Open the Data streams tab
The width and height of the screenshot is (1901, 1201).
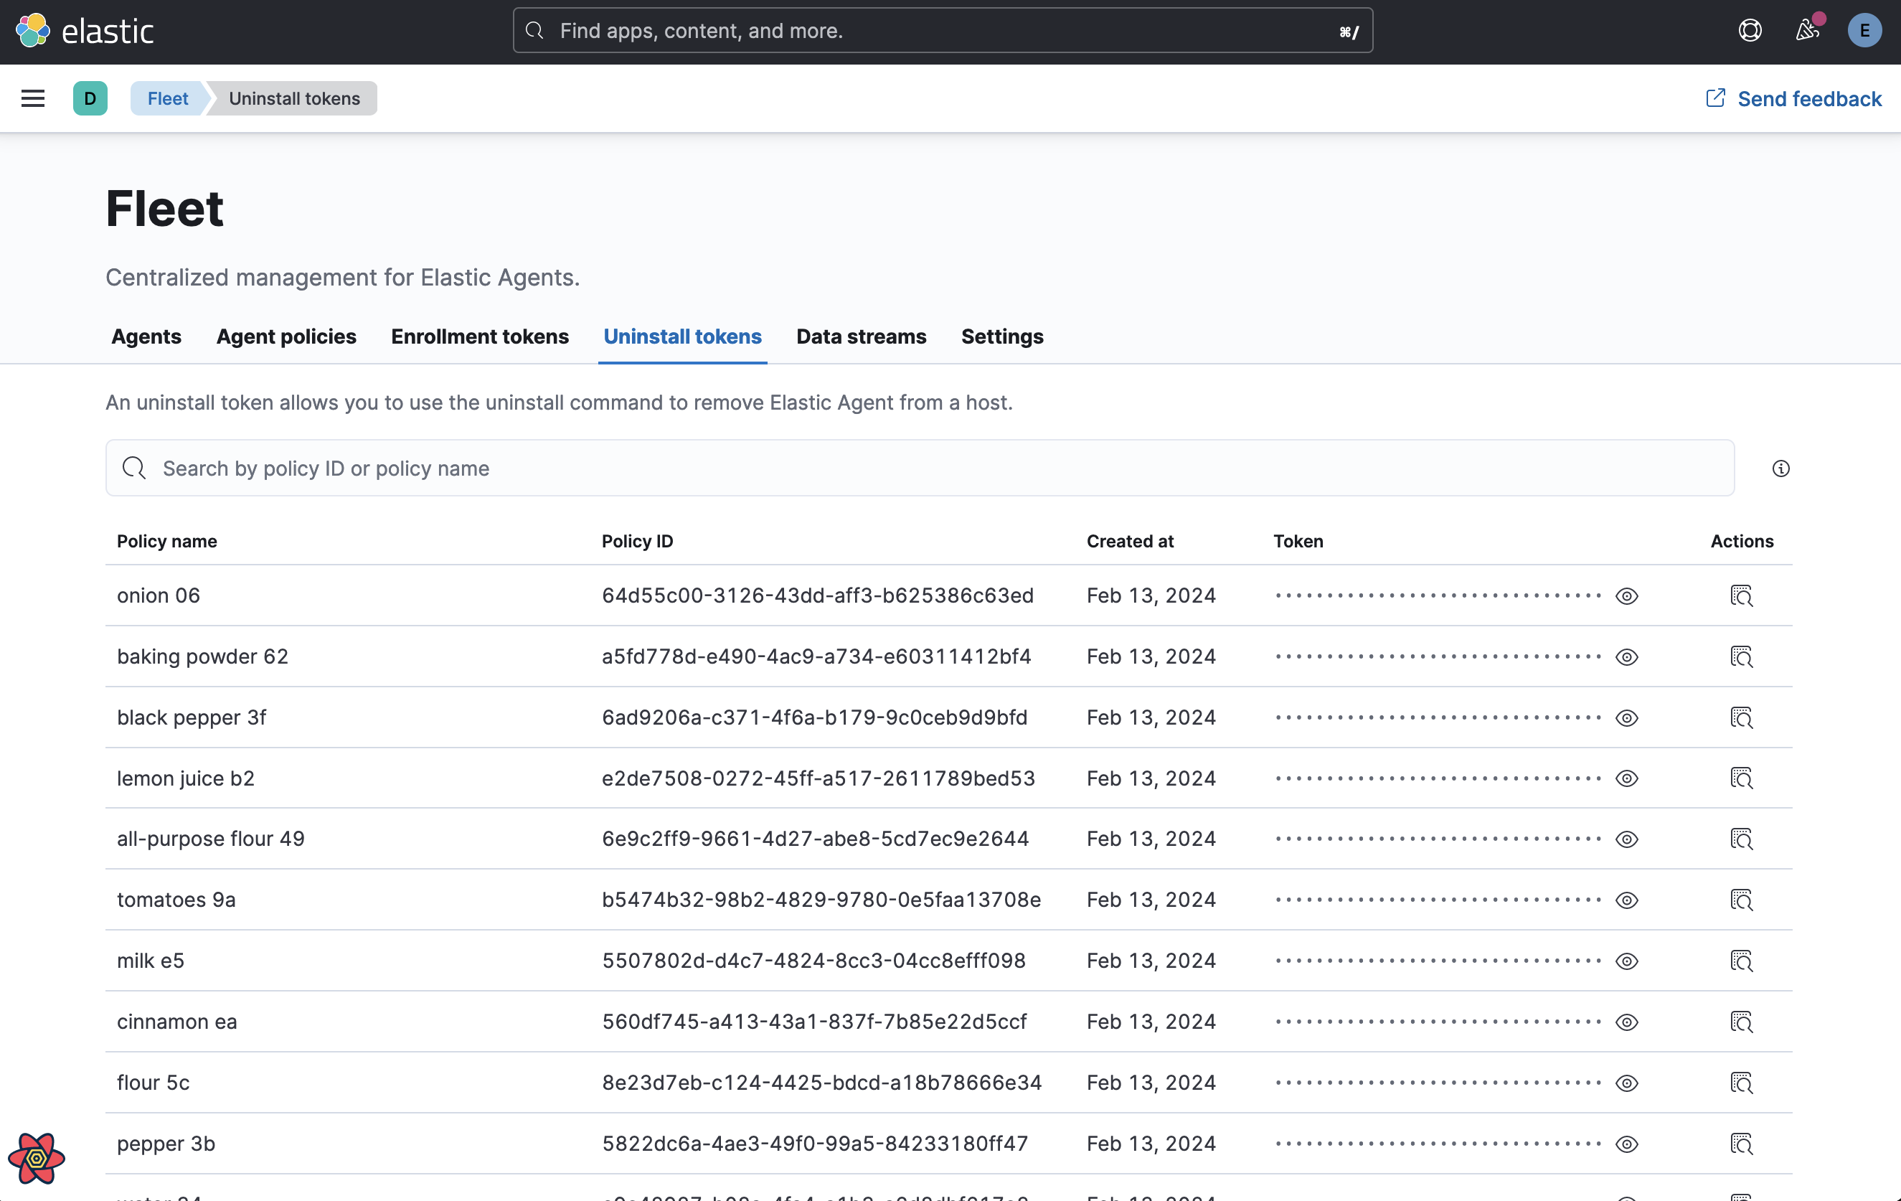(x=862, y=336)
